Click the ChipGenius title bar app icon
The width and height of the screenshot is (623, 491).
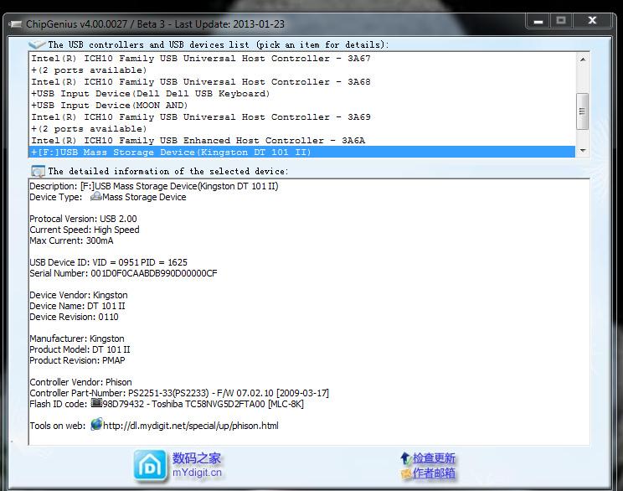click(16, 24)
